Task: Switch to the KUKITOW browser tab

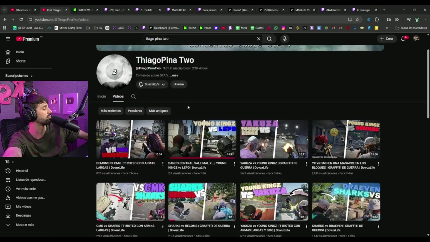Action: [x=86, y=10]
